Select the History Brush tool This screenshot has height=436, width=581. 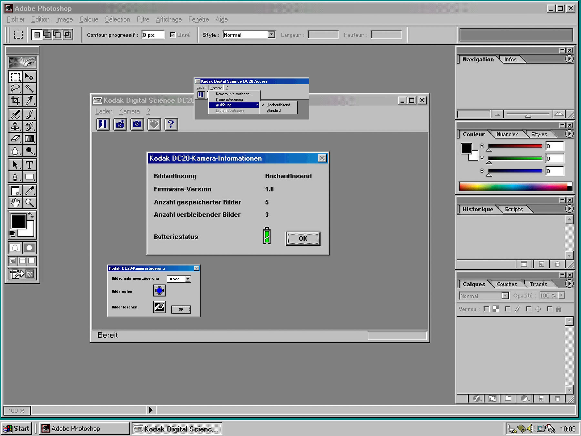point(29,127)
